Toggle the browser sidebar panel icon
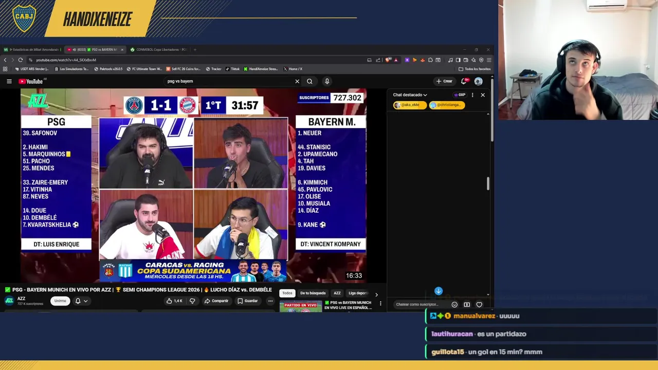The image size is (658, 370). [458, 60]
